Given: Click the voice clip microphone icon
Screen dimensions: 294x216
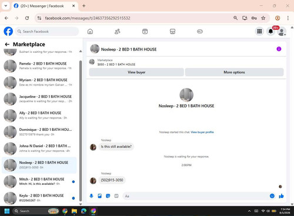Looking at the screenshot, I should click(x=91, y=196).
